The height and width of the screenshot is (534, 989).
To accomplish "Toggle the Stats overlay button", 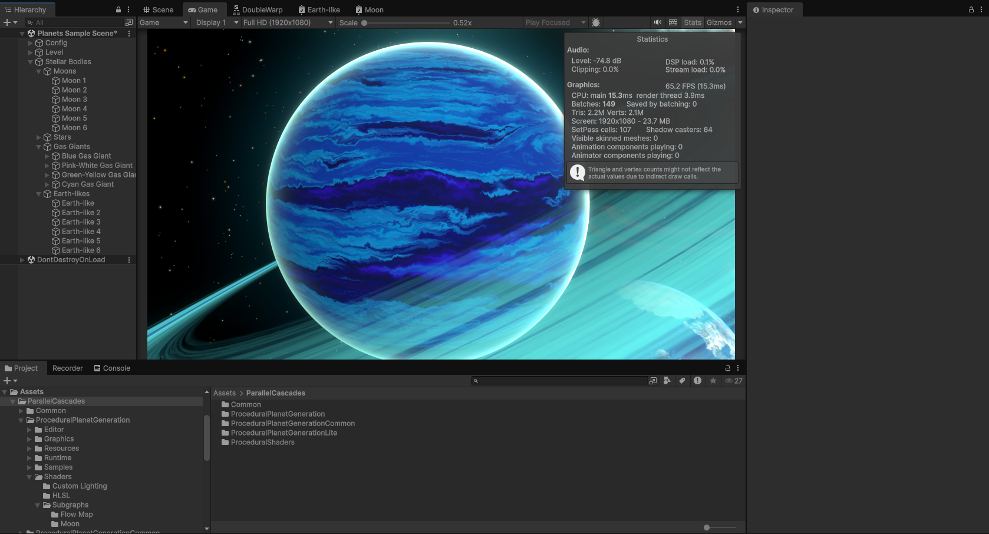I will (x=693, y=22).
